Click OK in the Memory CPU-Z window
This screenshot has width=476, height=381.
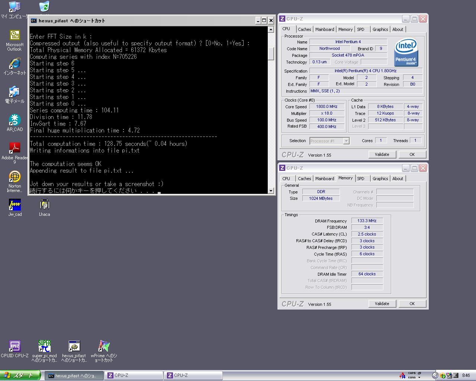point(412,304)
